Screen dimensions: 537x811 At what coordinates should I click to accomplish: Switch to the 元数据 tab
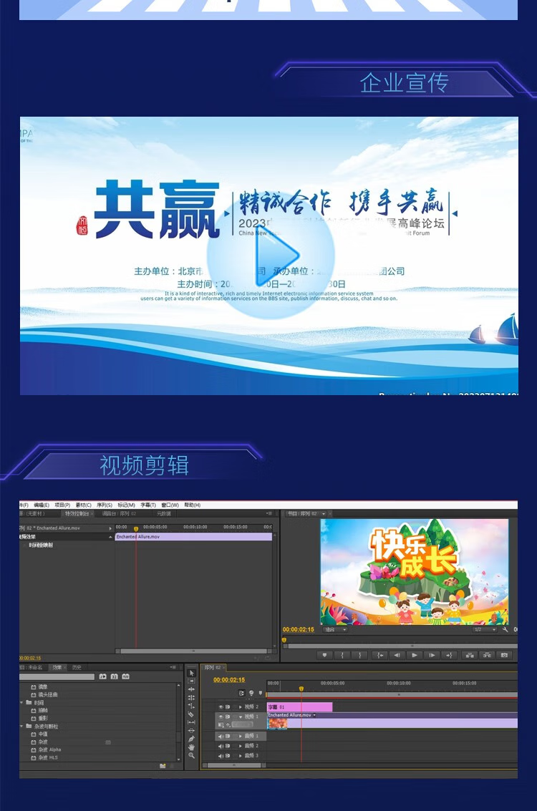coord(164,514)
